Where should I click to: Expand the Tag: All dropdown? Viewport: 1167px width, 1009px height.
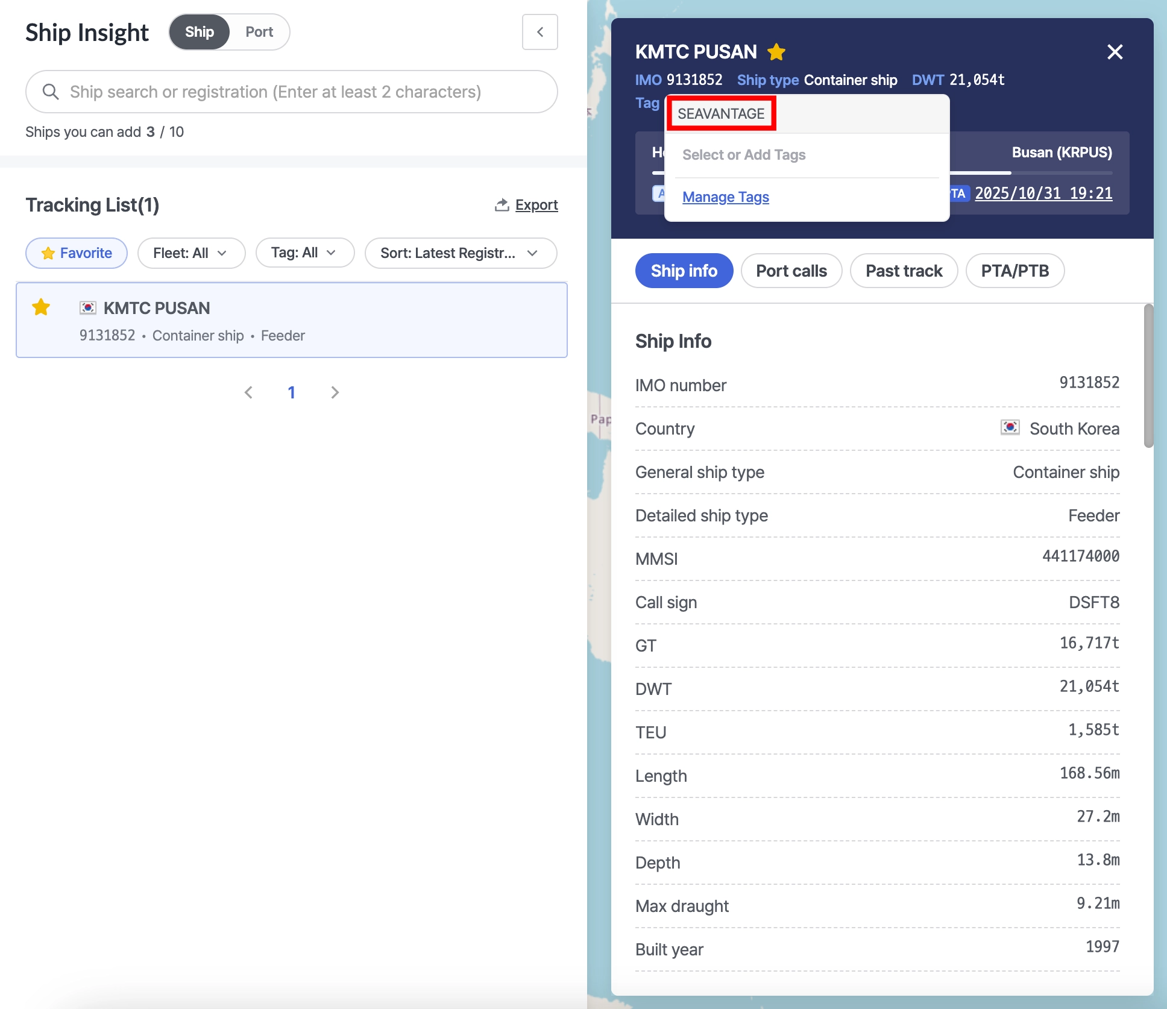304,253
